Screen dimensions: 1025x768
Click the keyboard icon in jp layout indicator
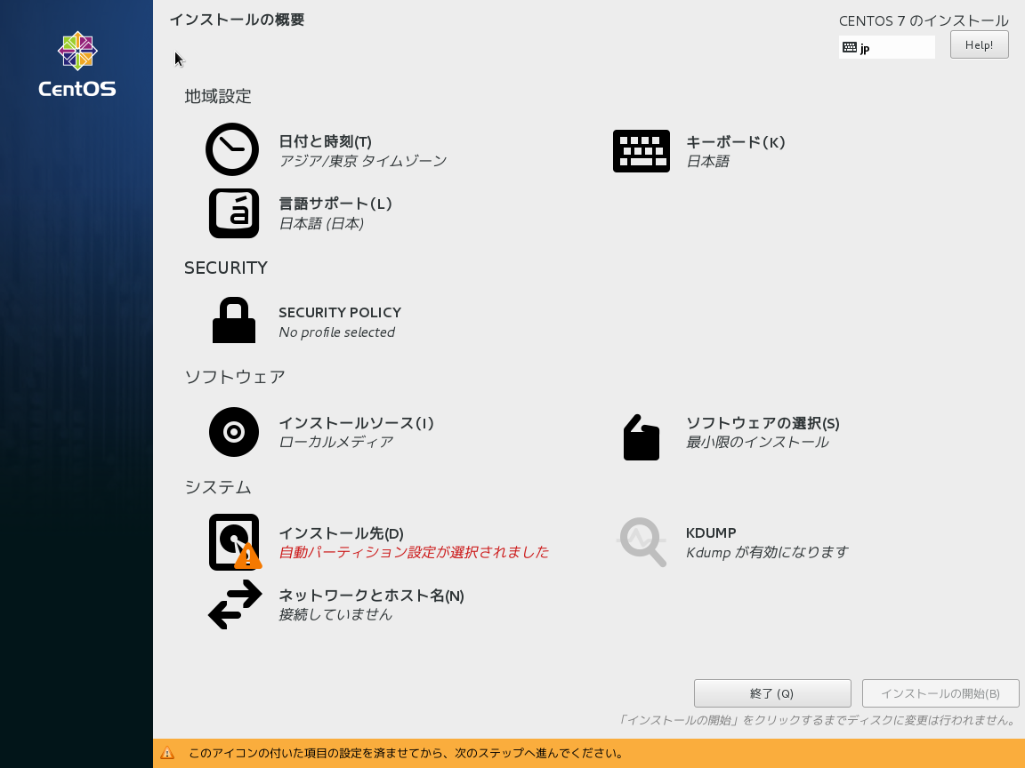pyautogui.click(x=849, y=47)
